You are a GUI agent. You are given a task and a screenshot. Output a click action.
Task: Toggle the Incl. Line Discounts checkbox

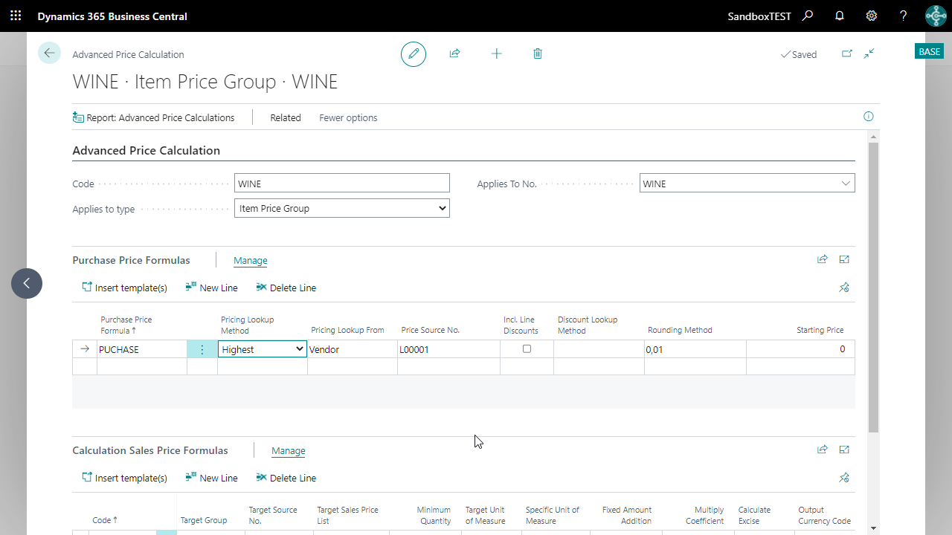click(x=527, y=348)
